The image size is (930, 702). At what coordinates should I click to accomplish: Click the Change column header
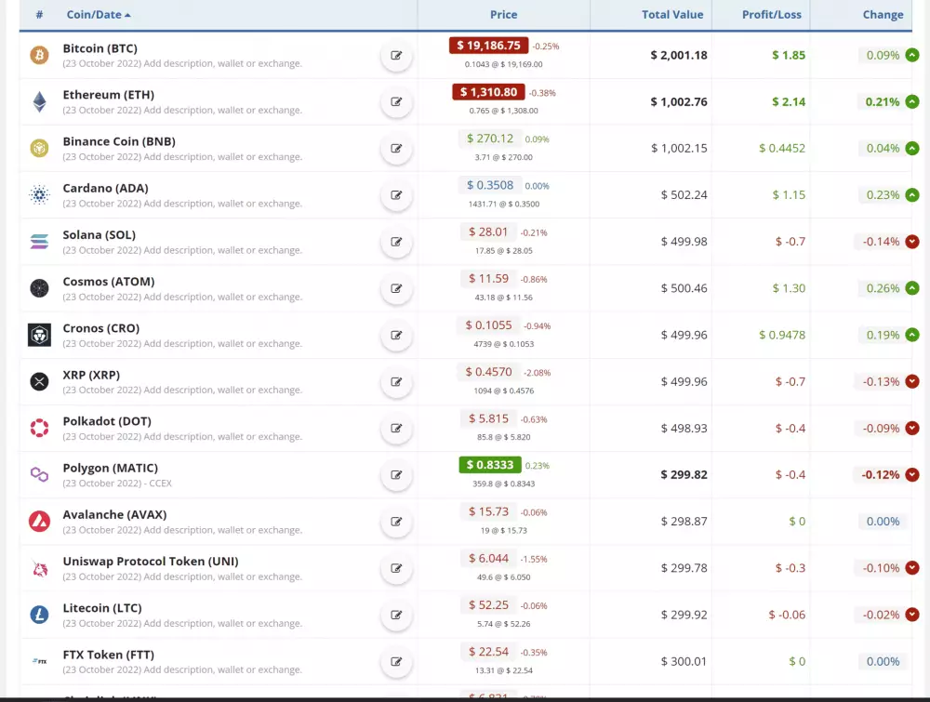tap(883, 15)
